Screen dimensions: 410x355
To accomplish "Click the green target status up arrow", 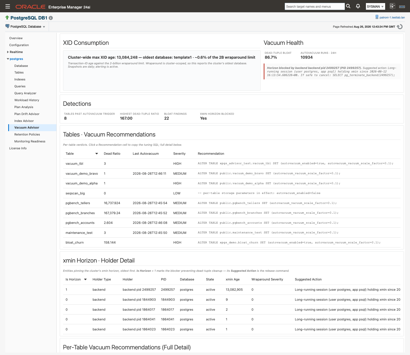I will coord(7,17).
